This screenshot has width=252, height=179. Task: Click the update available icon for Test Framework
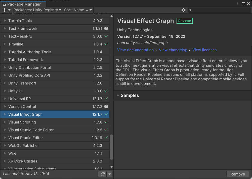tap(106, 28)
